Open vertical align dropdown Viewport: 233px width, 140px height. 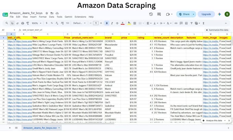[156, 23]
